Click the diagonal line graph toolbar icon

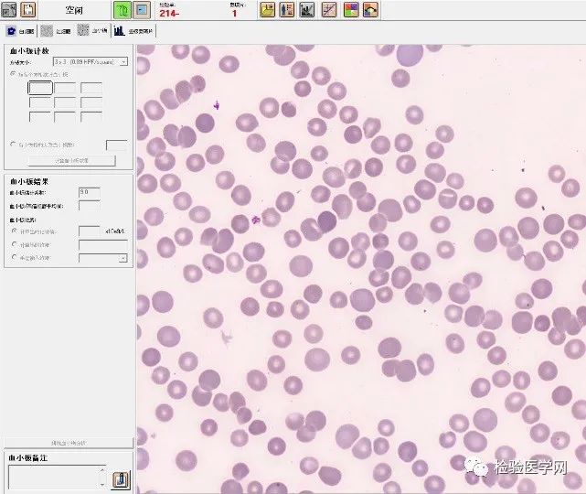point(329,10)
